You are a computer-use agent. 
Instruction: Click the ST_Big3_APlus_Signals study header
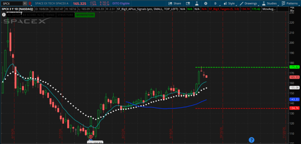click(148, 9)
